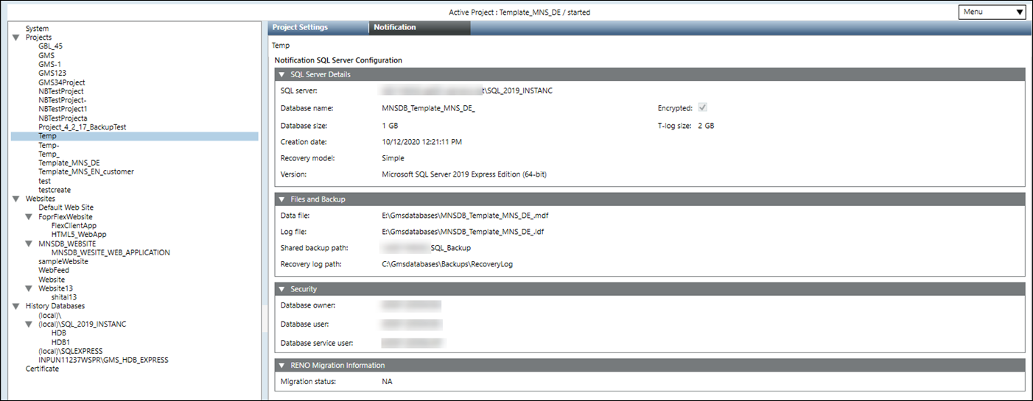Open the HDB1 history database

60,342
